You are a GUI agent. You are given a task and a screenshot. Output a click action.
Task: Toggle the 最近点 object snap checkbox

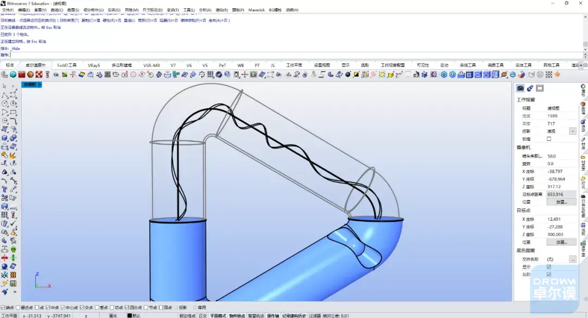click(18, 308)
